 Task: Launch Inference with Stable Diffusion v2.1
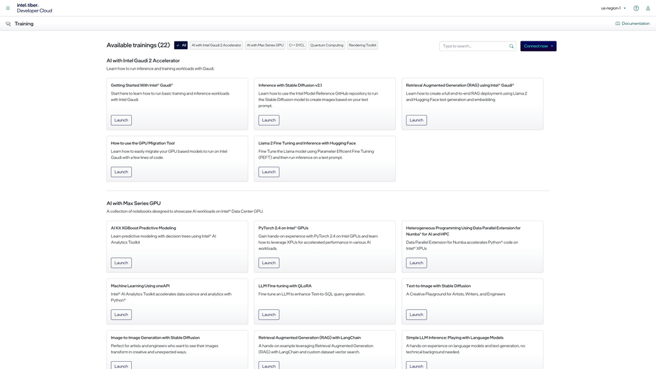269,120
